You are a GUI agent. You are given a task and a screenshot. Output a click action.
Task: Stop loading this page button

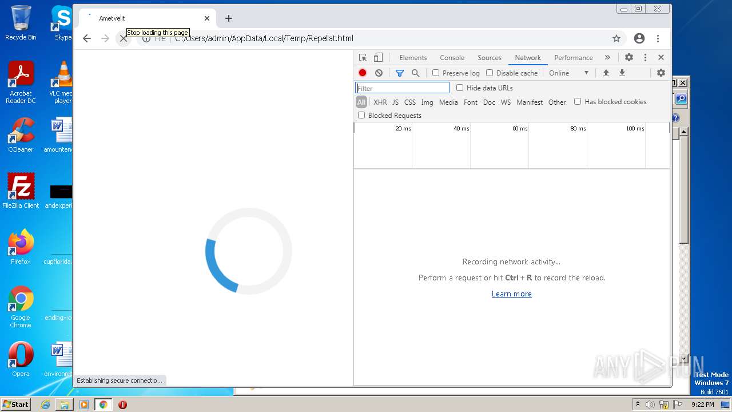[x=123, y=38]
